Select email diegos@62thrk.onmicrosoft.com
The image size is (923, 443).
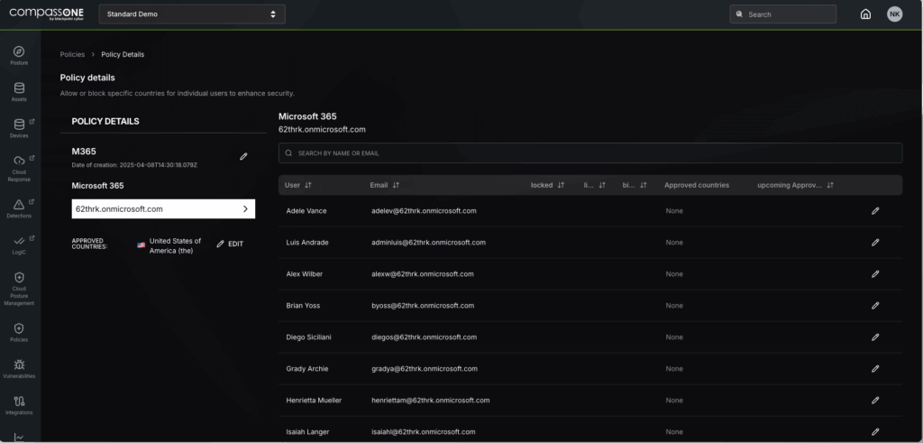click(425, 337)
